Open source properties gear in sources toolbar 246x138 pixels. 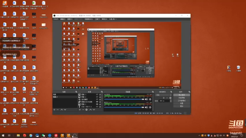tap(86, 110)
